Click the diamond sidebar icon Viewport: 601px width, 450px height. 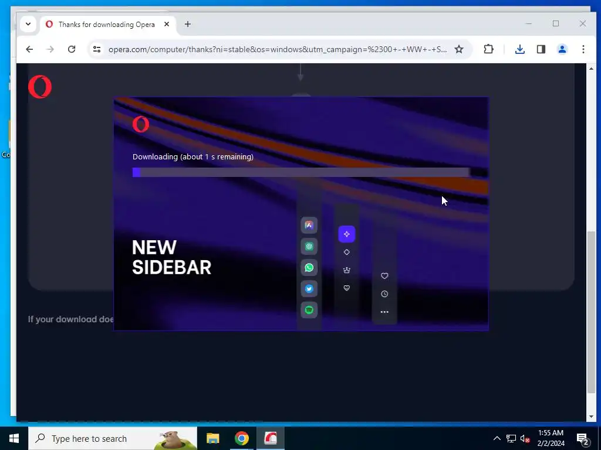pyautogui.click(x=346, y=252)
